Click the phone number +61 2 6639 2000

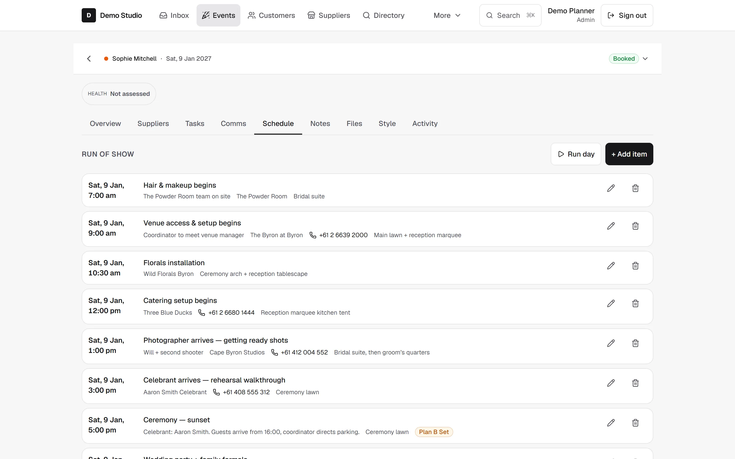343,235
